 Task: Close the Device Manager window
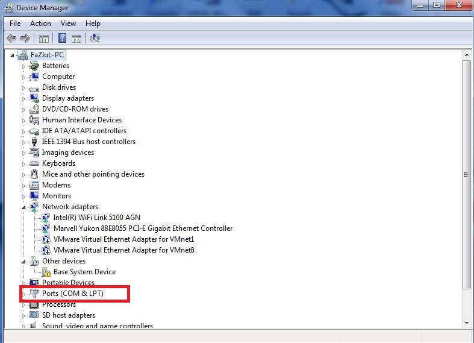[458, 5]
